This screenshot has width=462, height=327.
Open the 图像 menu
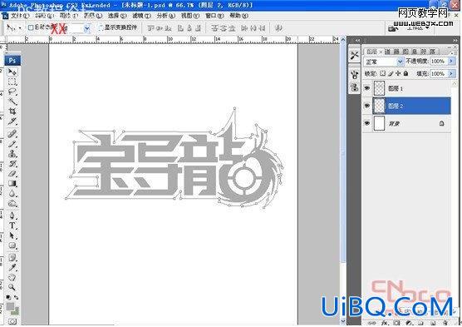[x=69, y=16]
